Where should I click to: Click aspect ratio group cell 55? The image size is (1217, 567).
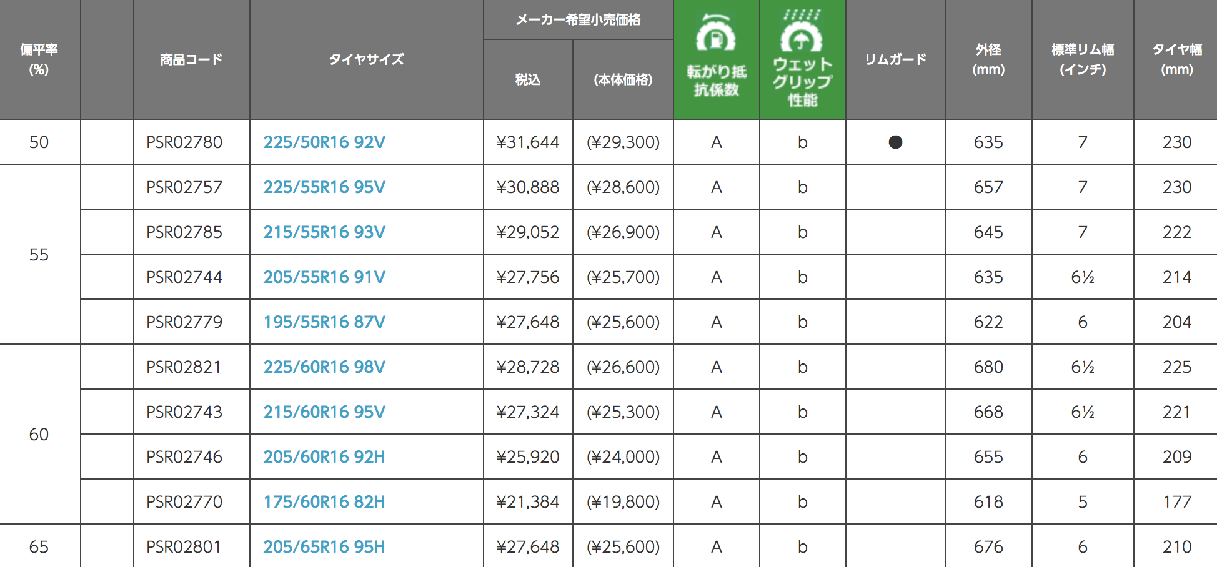[x=39, y=255]
